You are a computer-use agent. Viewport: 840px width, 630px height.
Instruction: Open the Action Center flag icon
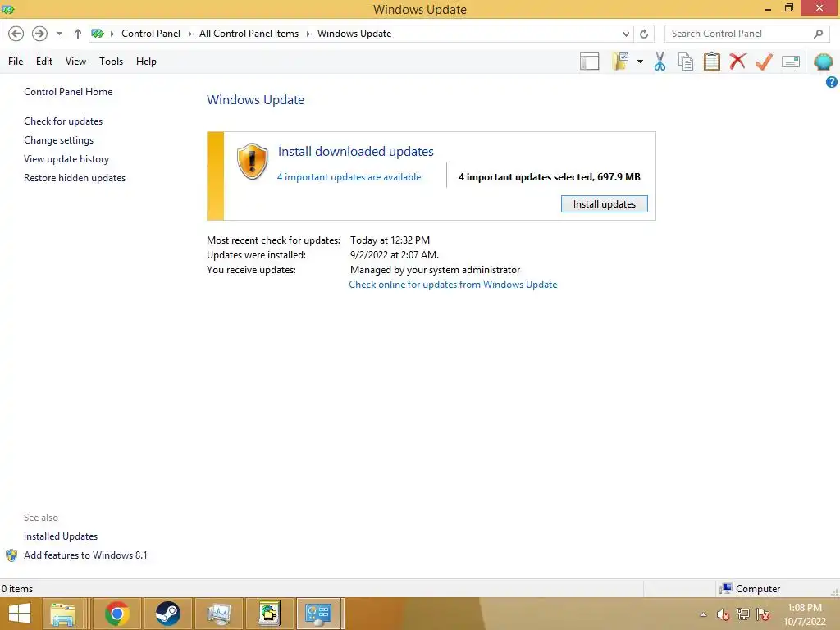coord(763,614)
